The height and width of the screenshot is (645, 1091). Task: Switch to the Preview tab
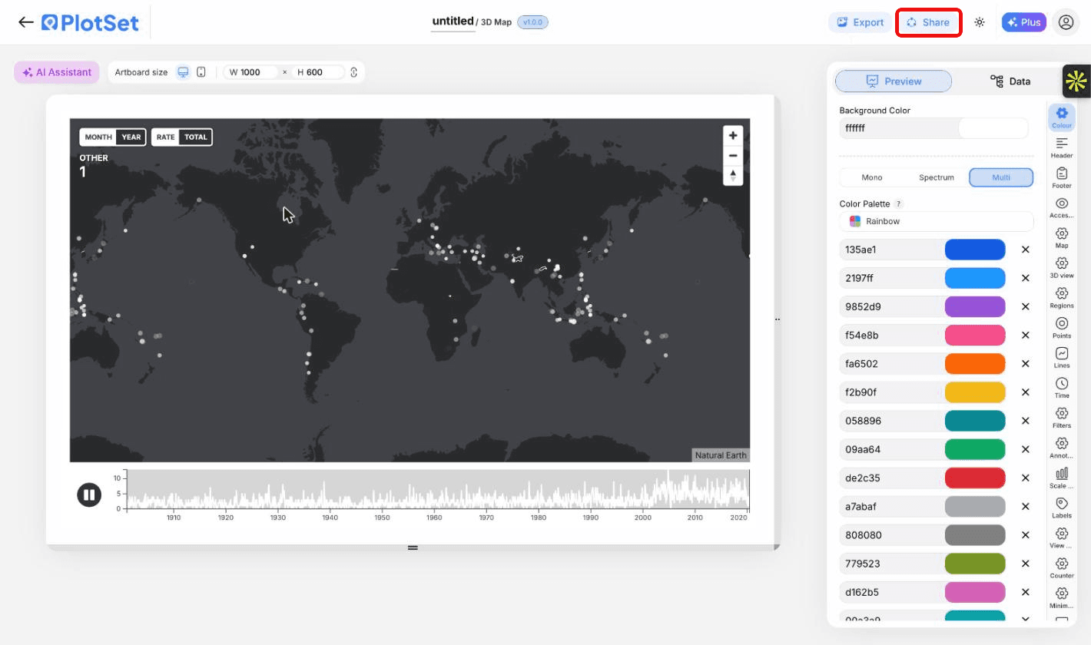point(894,81)
